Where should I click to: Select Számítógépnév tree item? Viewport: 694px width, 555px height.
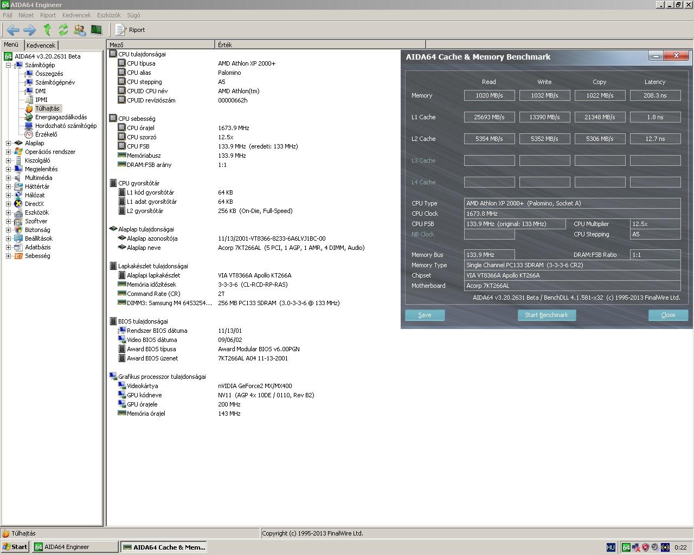(x=55, y=82)
